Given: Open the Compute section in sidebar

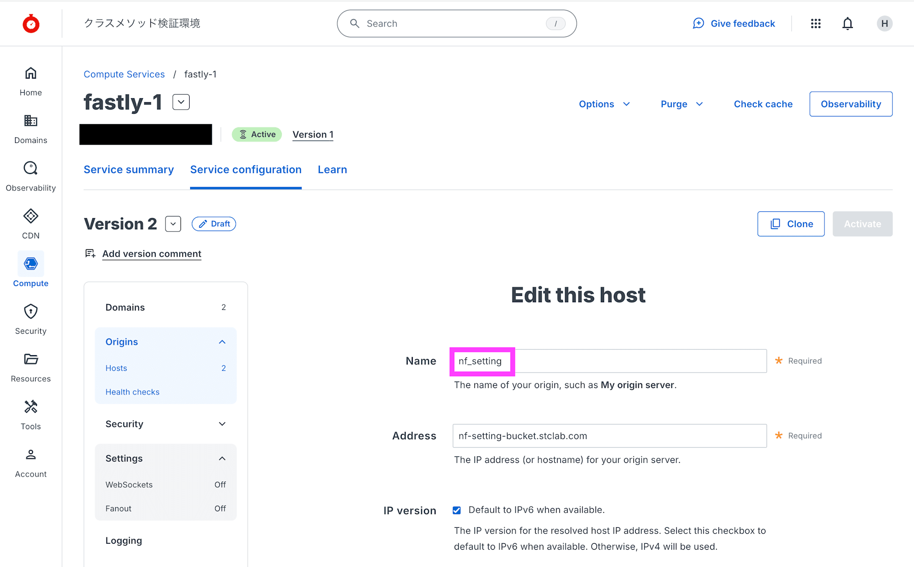Looking at the screenshot, I should (31, 270).
